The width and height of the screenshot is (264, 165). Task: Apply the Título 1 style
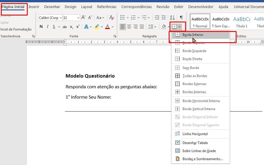pyautogui.click(x=241, y=22)
